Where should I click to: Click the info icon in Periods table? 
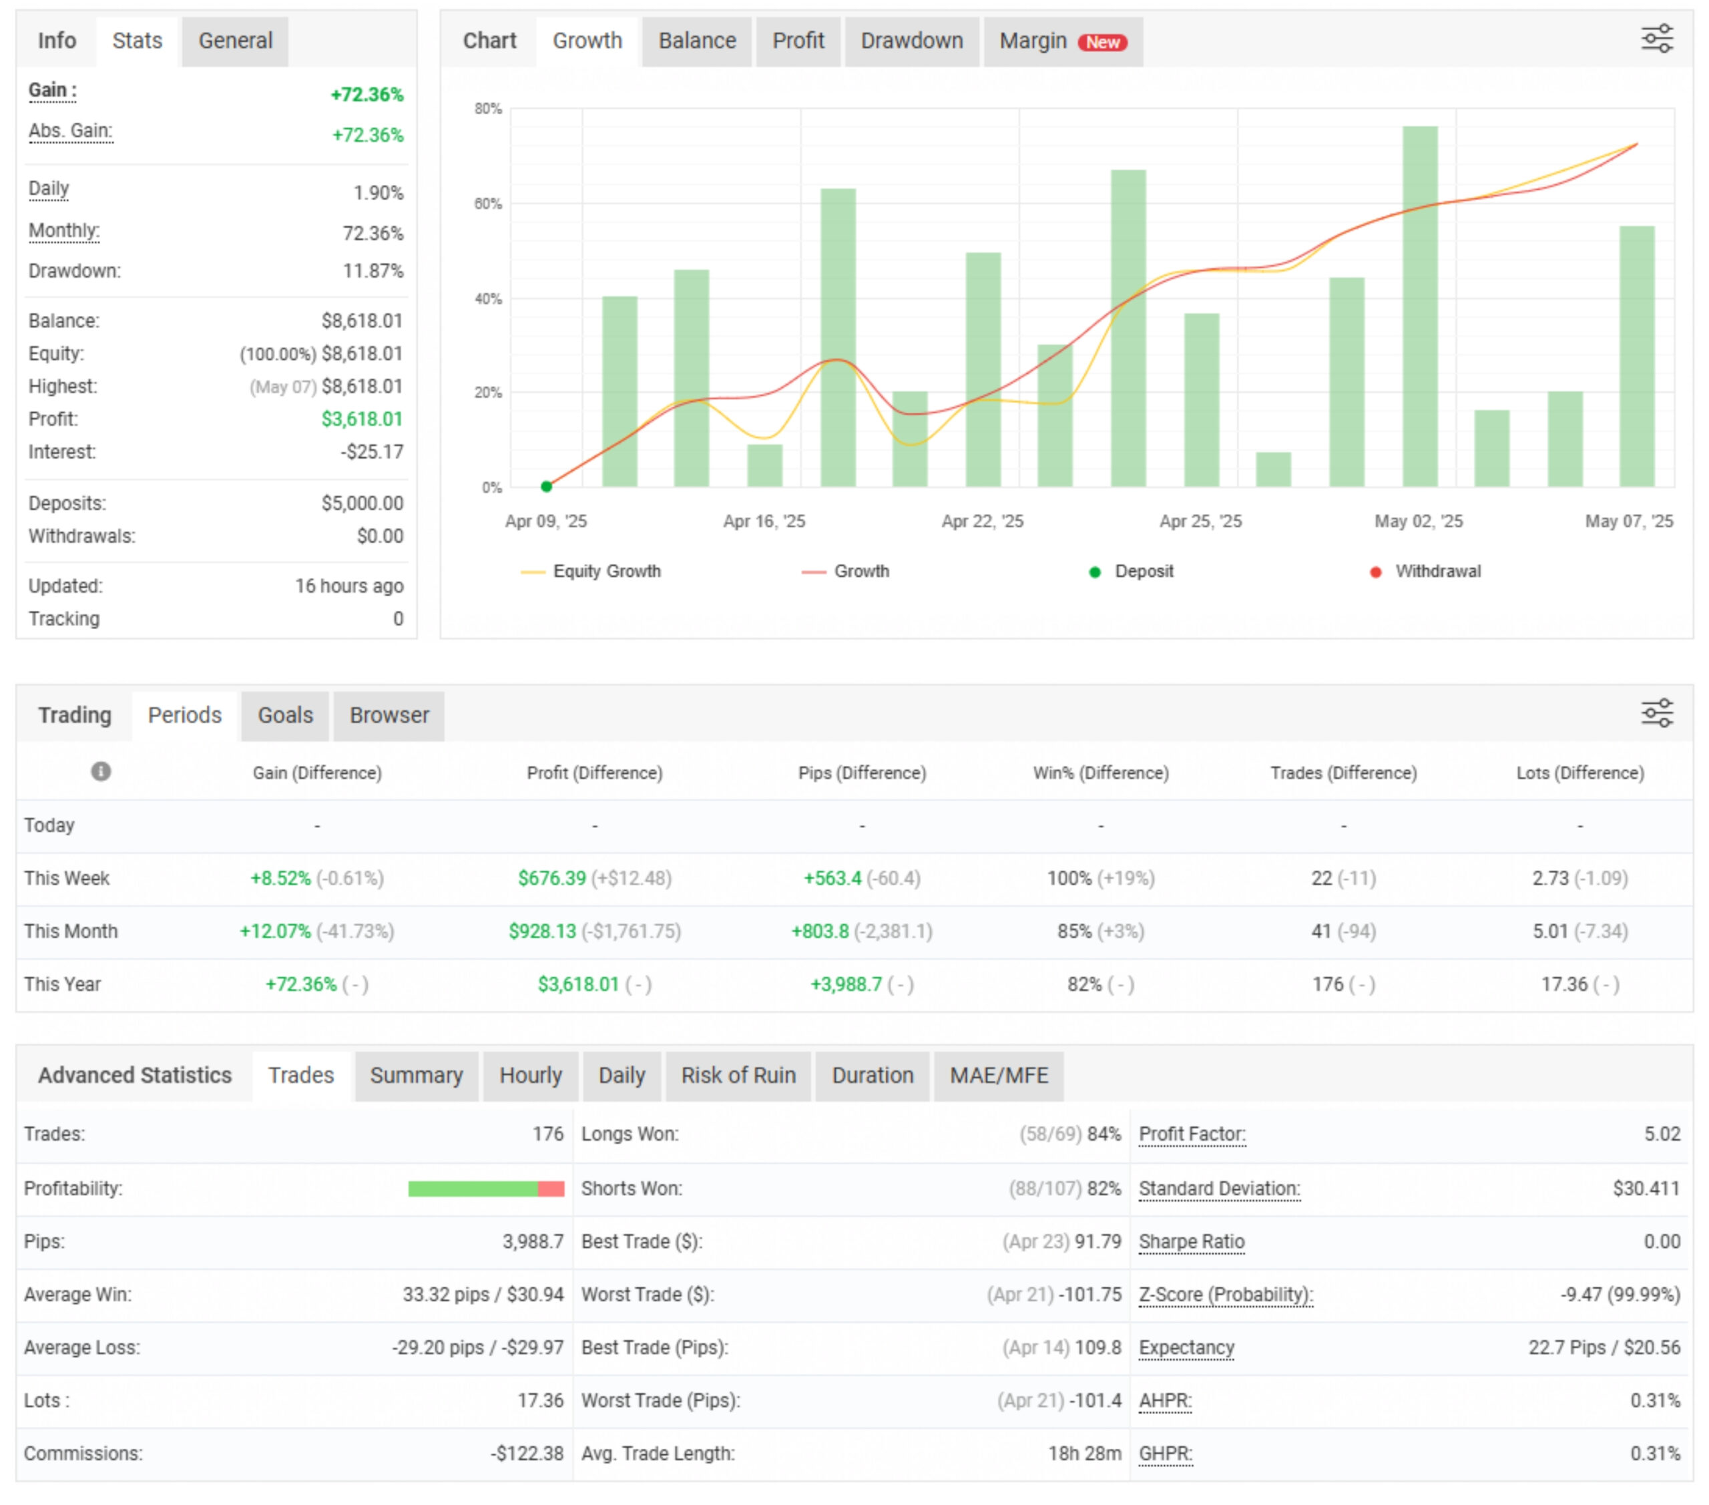point(100,771)
